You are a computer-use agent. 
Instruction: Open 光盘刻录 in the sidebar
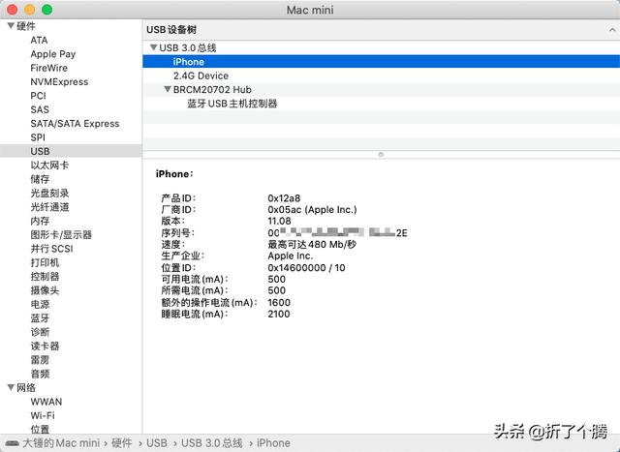(49, 193)
